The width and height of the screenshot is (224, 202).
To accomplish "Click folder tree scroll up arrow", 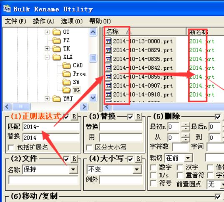I will (93, 32).
